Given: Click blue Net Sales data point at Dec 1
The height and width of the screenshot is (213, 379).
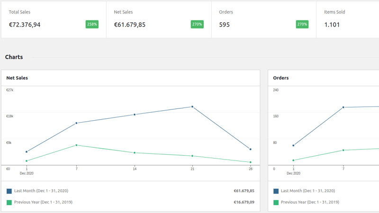Looking at the screenshot, I should pos(27,151).
